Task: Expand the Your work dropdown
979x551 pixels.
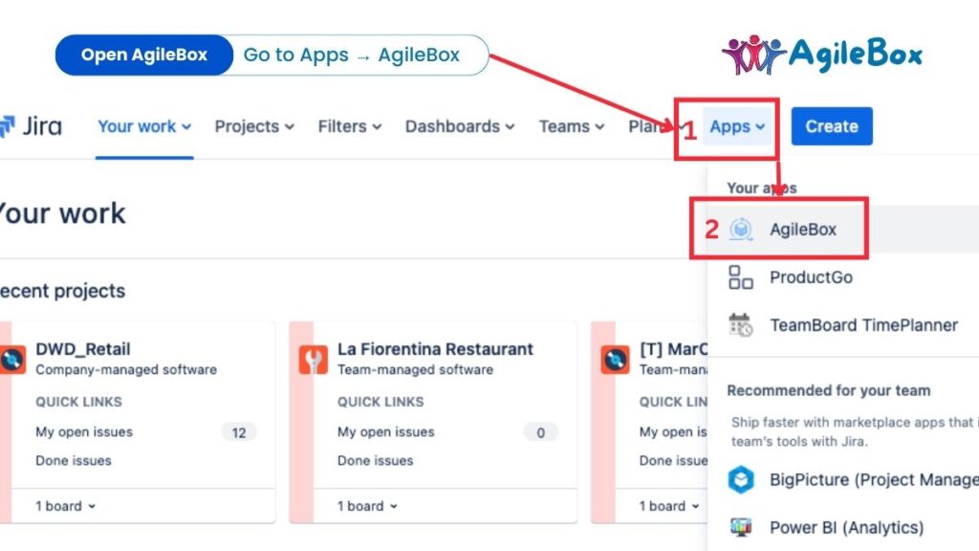Action: [x=137, y=125]
